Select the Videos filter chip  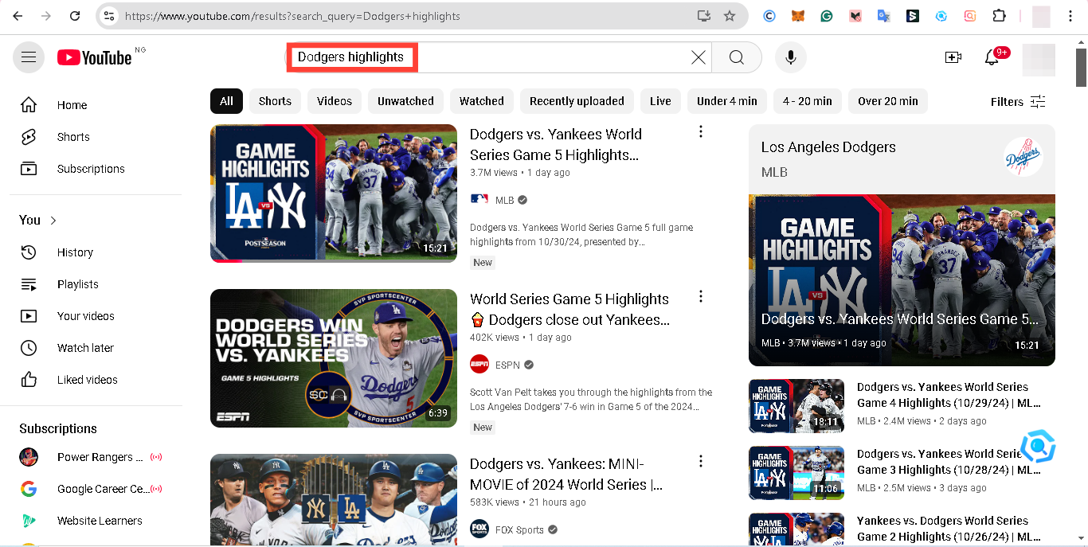point(335,101)
